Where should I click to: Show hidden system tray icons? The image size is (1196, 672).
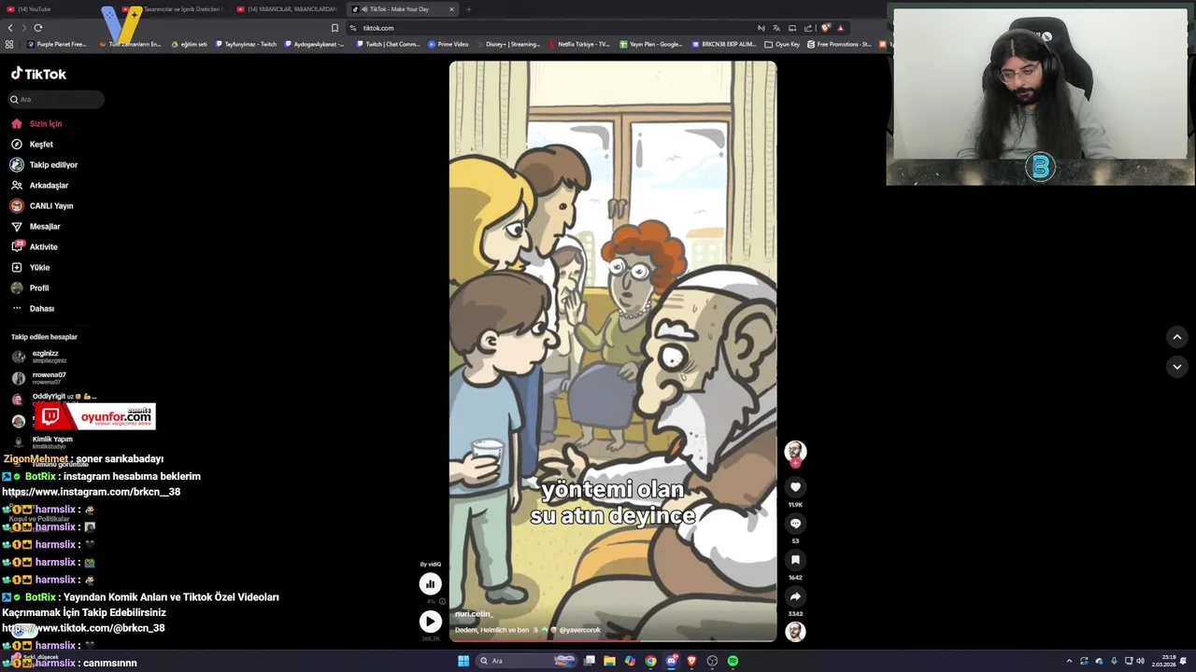tap(1069, 661)
